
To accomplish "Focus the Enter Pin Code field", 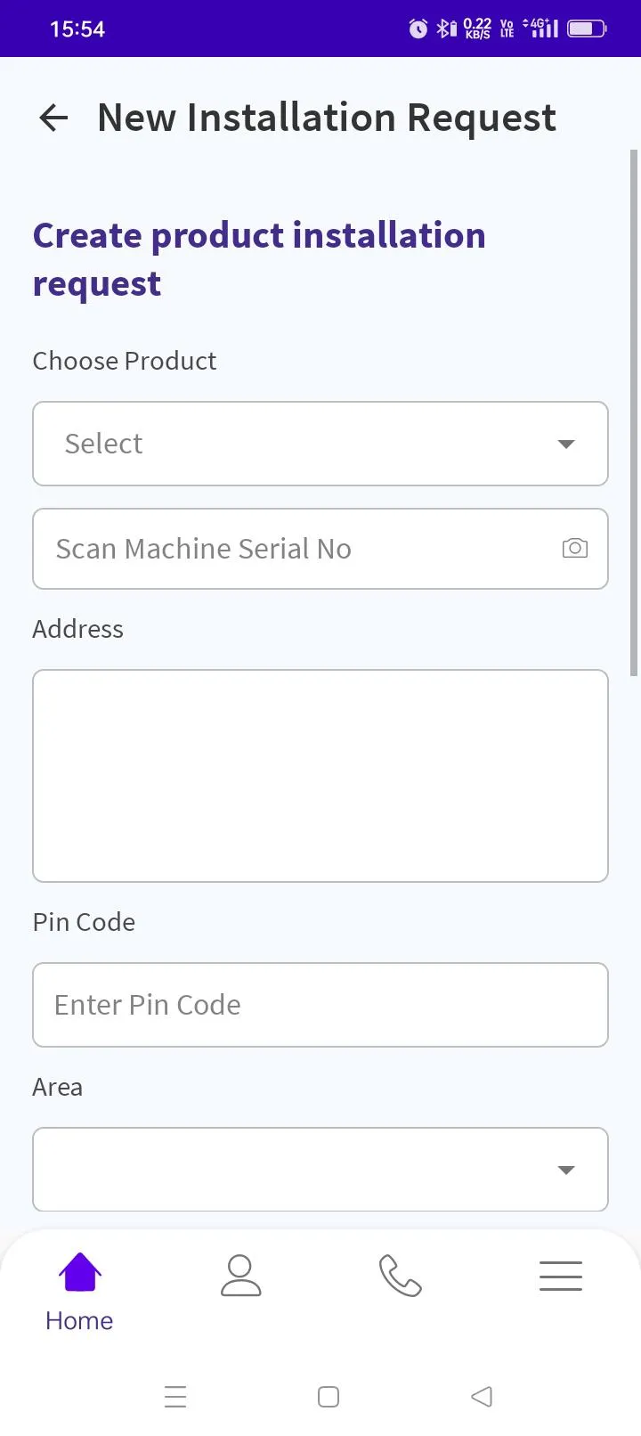I will [320, 1005].
